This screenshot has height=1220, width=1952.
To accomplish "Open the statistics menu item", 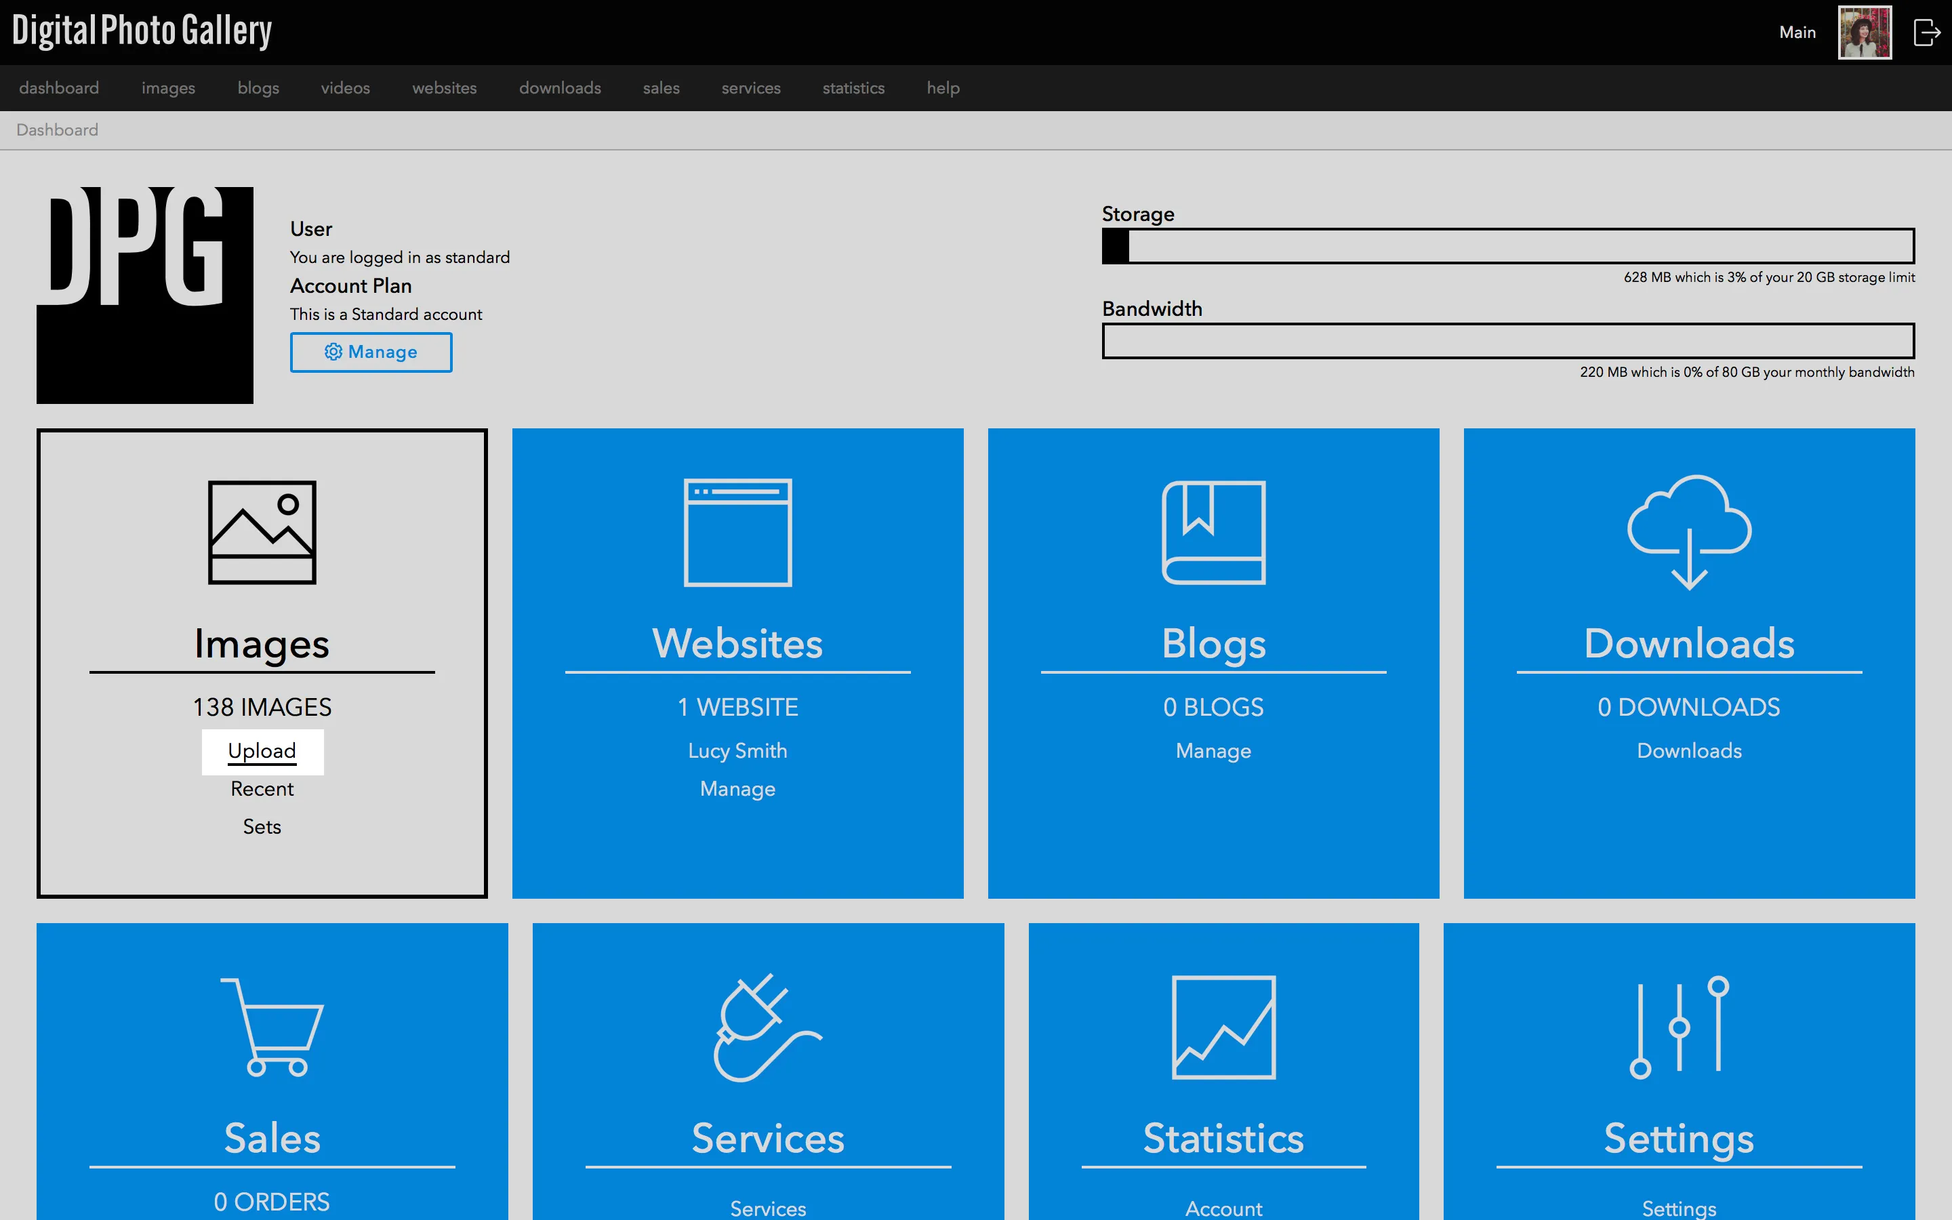I will pyautogui.click(x=853, y=88).
